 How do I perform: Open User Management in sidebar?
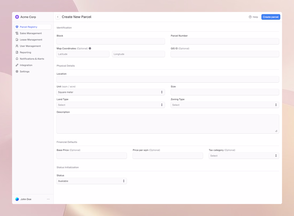click(x=33, y=46)
